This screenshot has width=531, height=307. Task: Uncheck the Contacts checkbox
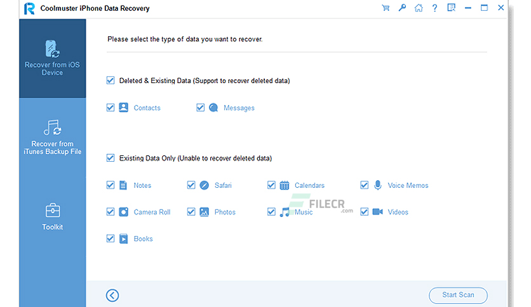[x=111, y=108]
